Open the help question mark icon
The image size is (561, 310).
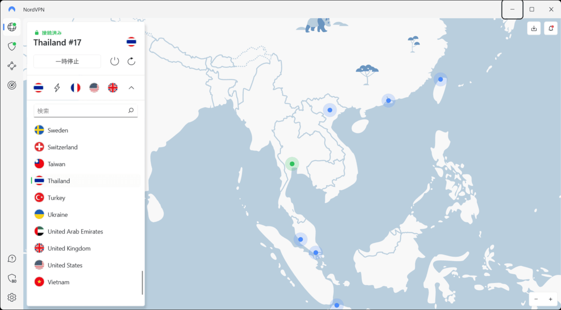[x=12, y=259]
